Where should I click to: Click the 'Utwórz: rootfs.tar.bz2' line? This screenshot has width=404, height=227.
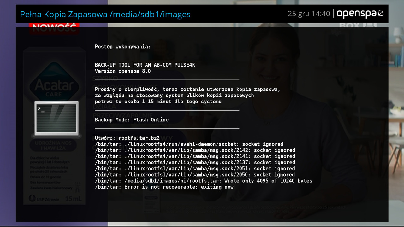(127, 138)
